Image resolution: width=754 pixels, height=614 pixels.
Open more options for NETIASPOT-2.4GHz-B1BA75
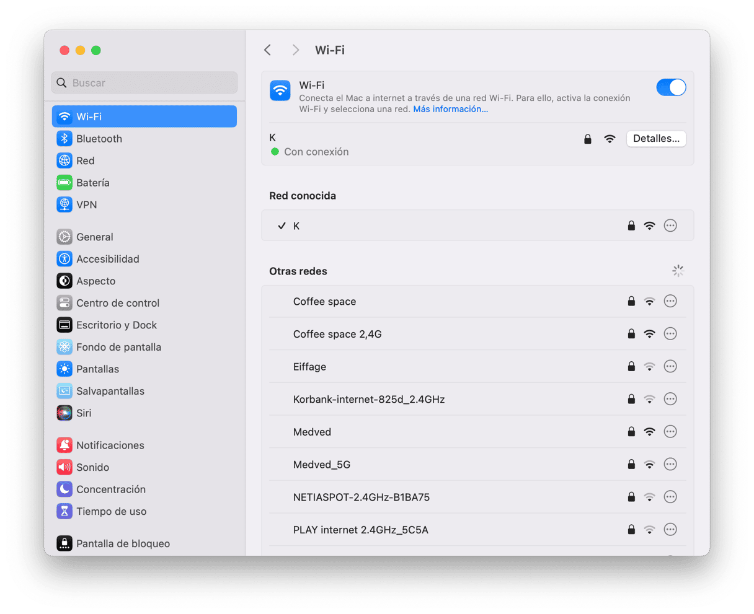(670, 497)
